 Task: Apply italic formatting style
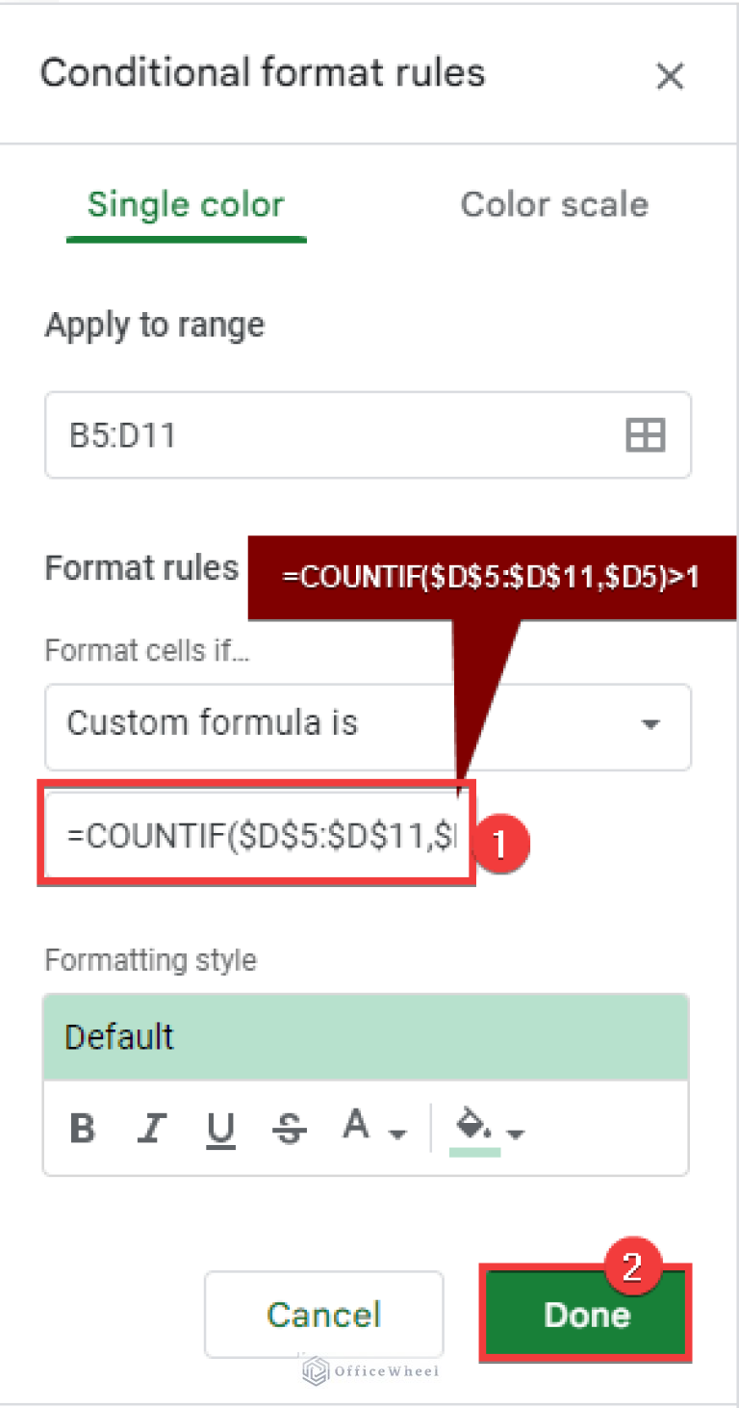pos(151,1129)
